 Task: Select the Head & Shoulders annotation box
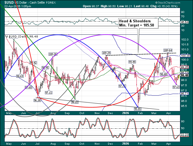pos(135,23)
